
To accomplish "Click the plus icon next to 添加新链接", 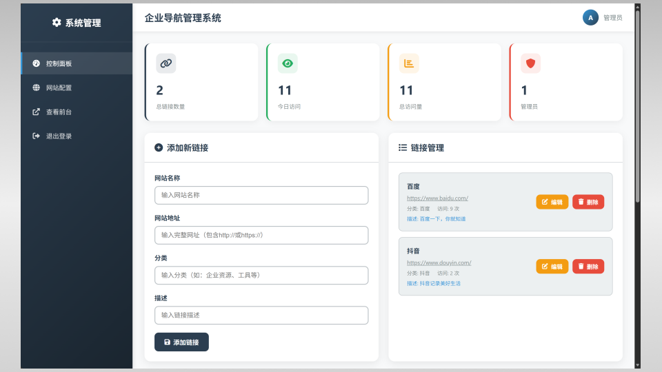I will tap(159, 147).
